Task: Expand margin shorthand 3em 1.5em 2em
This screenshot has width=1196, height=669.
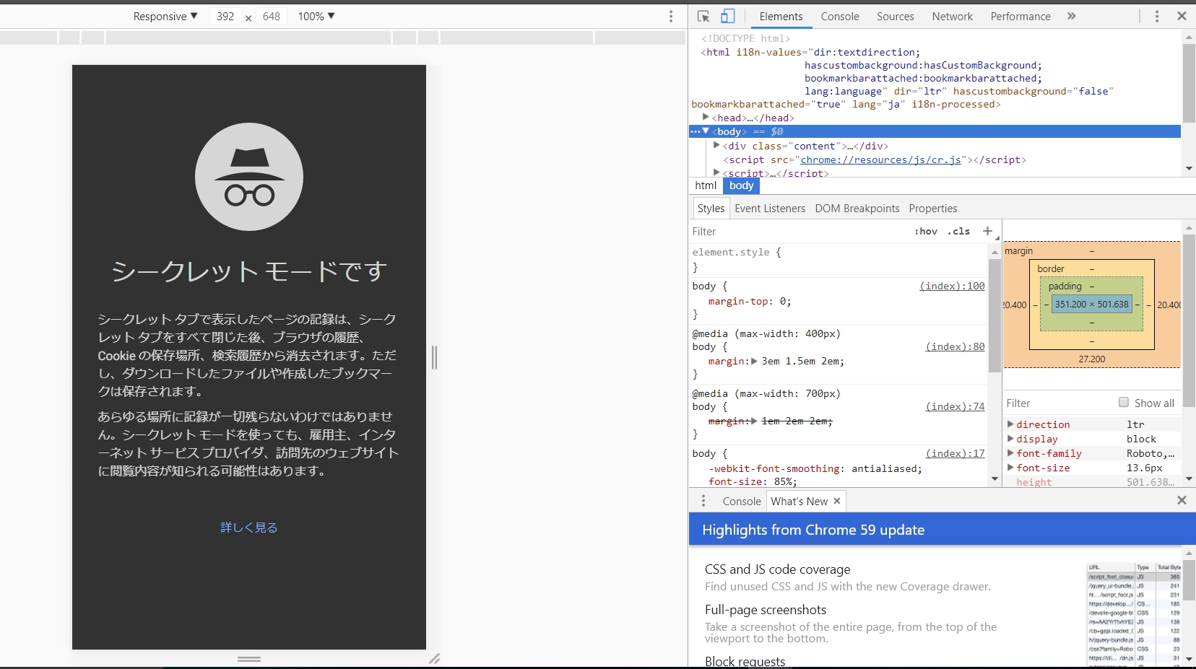Action: [x=754, y=361]
